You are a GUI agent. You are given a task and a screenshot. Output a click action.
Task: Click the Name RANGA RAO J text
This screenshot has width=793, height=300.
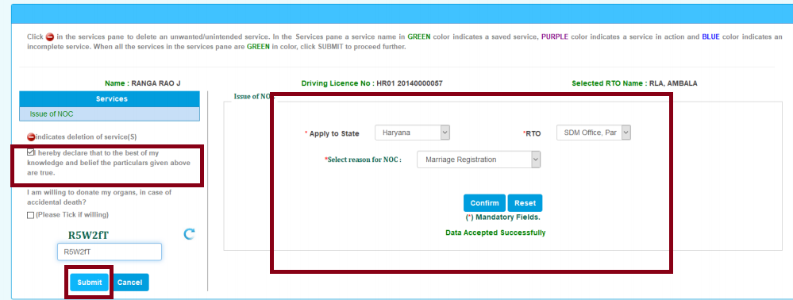143,83
